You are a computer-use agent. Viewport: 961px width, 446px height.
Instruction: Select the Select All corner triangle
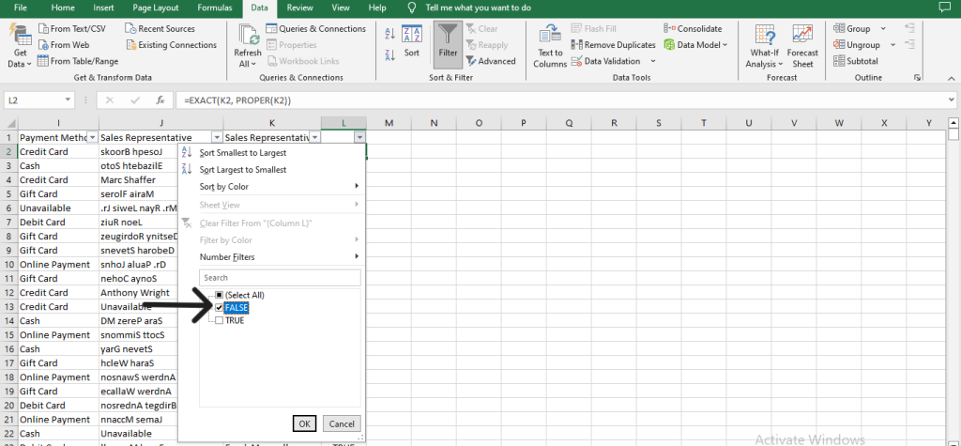9,123
